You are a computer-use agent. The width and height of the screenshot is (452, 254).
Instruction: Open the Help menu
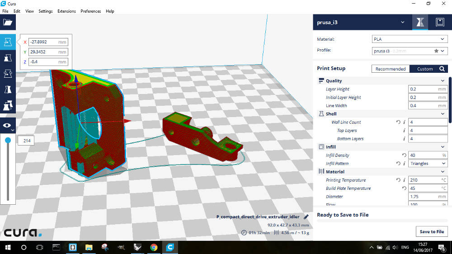pyautogui.click(x=110, y=11)
